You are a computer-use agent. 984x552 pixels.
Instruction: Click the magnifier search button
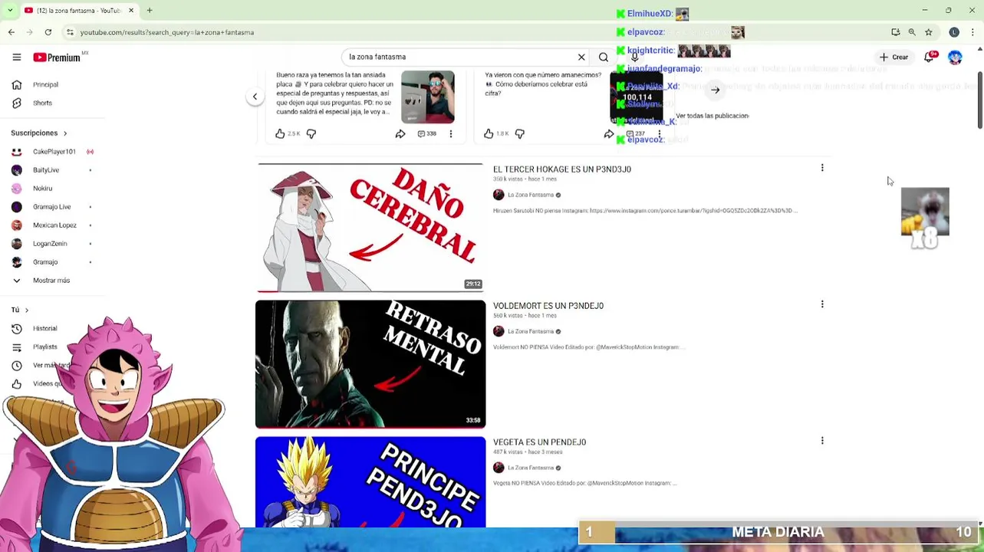point(604,57)
